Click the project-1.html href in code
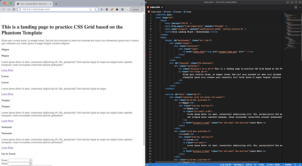The height and width of the screenshot is (166, 302). (201, 123)
